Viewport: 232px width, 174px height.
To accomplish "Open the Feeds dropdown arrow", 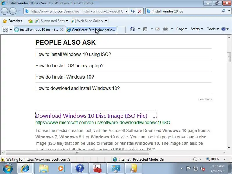I will (152, 29).
